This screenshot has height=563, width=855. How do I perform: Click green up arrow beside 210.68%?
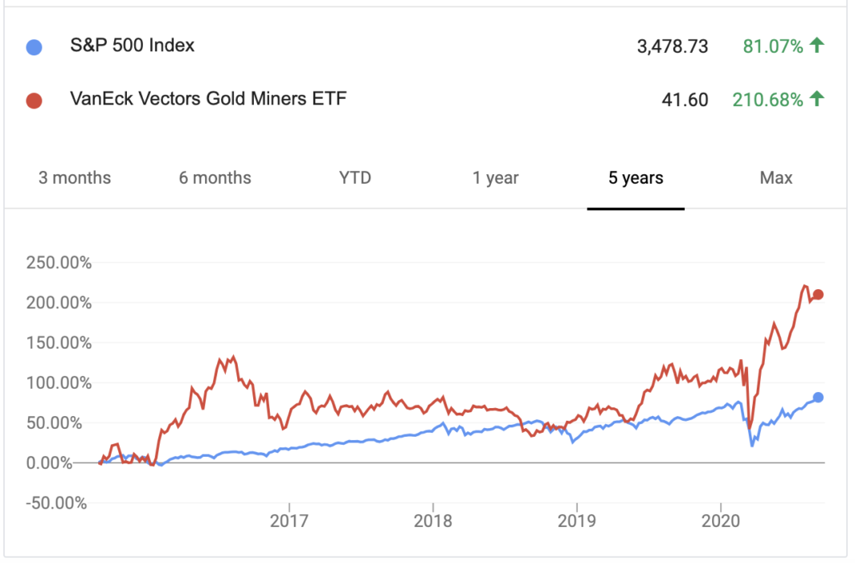click(816, 99)
